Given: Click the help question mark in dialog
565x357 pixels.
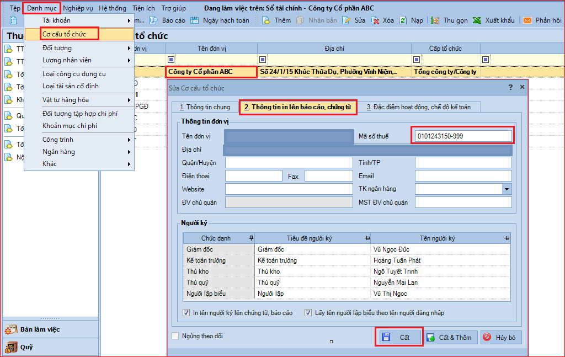Looking at the screenshot, I should 510,87.
